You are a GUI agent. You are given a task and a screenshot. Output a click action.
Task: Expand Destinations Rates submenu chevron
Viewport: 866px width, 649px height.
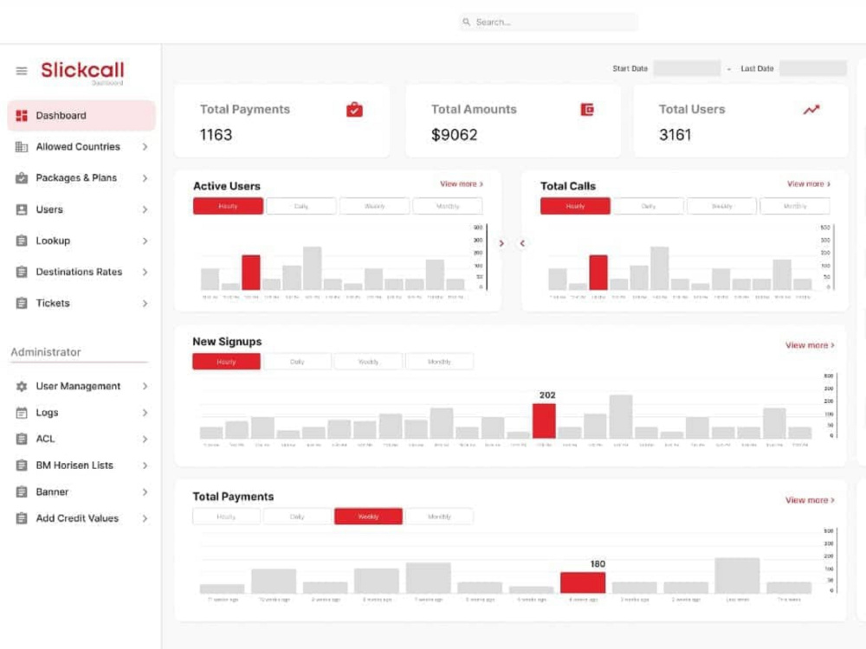pyautogui.click(x=145, y=272)
